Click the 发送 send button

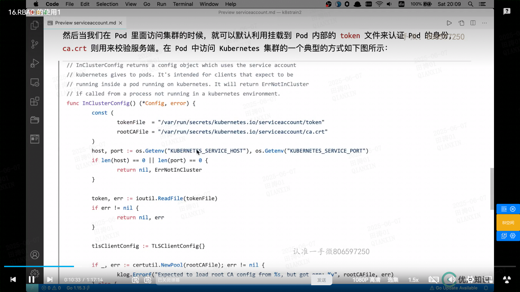coord(321,280)
